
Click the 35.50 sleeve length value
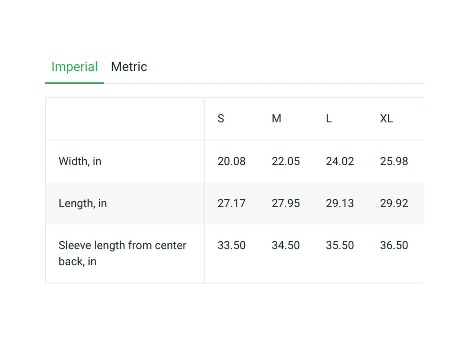[340, 245]
